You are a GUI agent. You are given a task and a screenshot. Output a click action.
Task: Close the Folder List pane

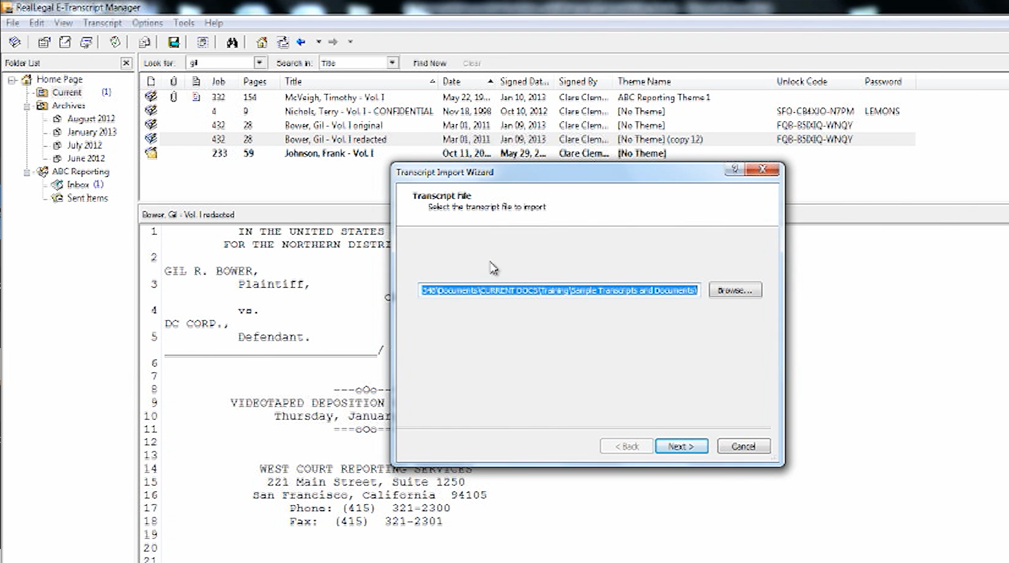(126, 63)
